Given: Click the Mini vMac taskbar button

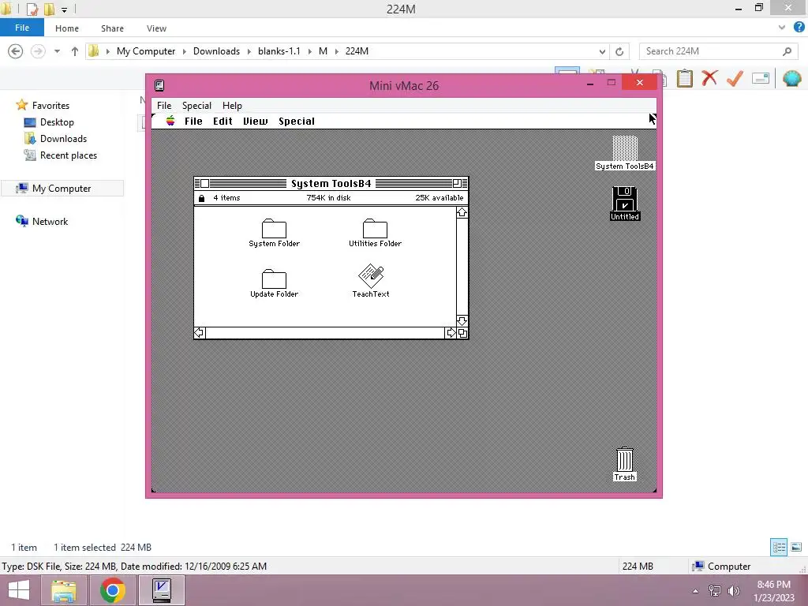Looking at the screenshot, I should point(162,590).
